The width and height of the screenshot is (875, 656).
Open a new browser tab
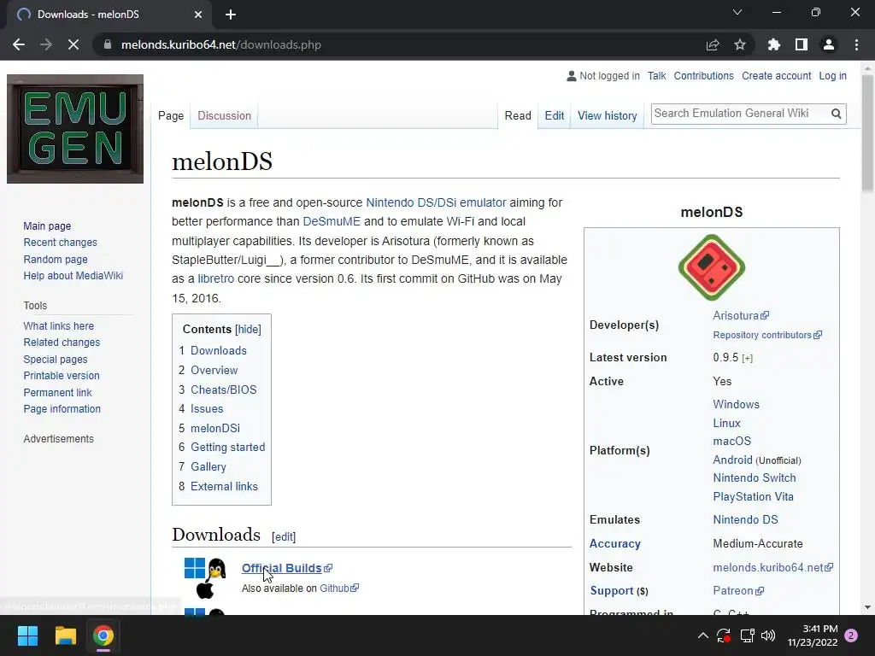[231, 15]
